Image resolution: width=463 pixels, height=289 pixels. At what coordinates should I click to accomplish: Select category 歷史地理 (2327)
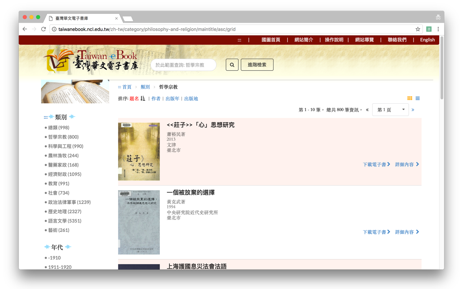65,212
